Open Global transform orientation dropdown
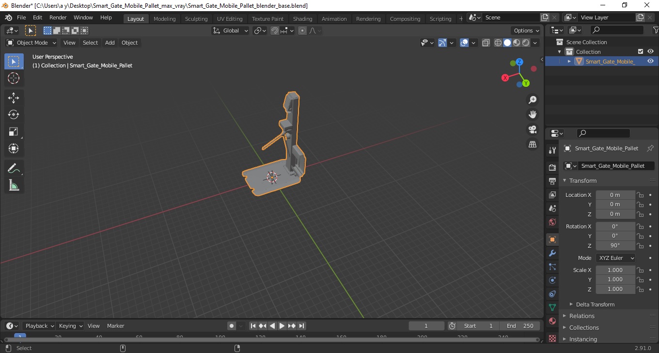The height and width of the screenshot is (353, 659). 231,31
